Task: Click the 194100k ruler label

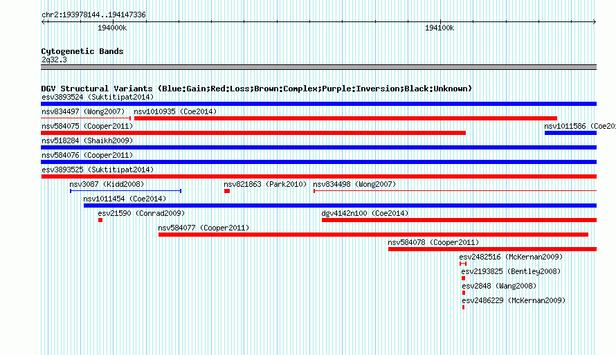Action: (x=440, y=28)
